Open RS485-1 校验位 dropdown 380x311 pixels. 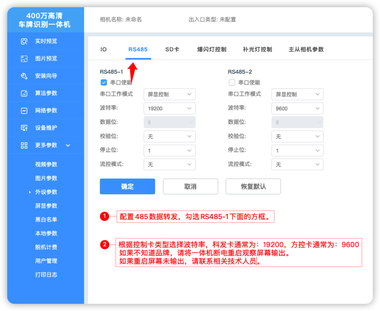[169, 136]
